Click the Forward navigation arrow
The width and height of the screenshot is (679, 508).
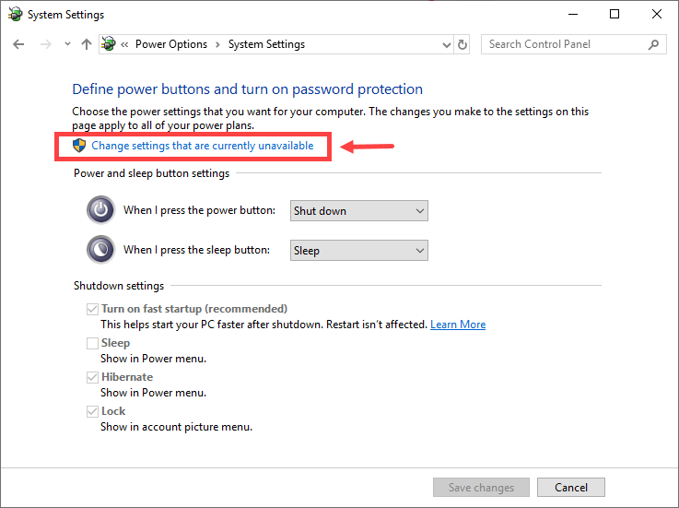click(x=44, y=44)
